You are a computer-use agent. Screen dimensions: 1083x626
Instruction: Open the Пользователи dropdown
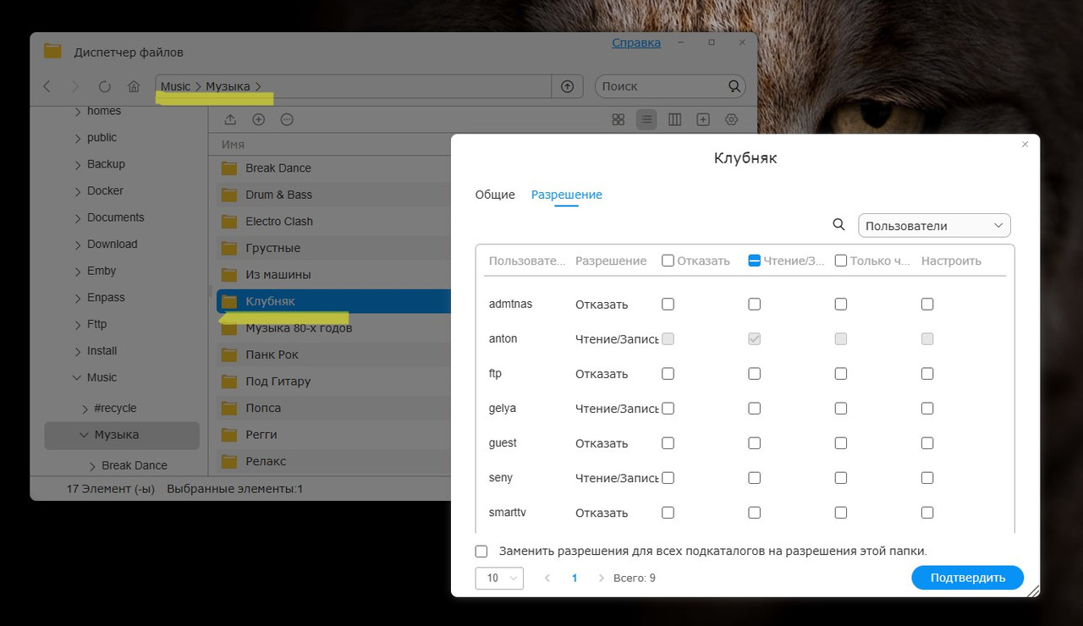[x=934, y=226]
